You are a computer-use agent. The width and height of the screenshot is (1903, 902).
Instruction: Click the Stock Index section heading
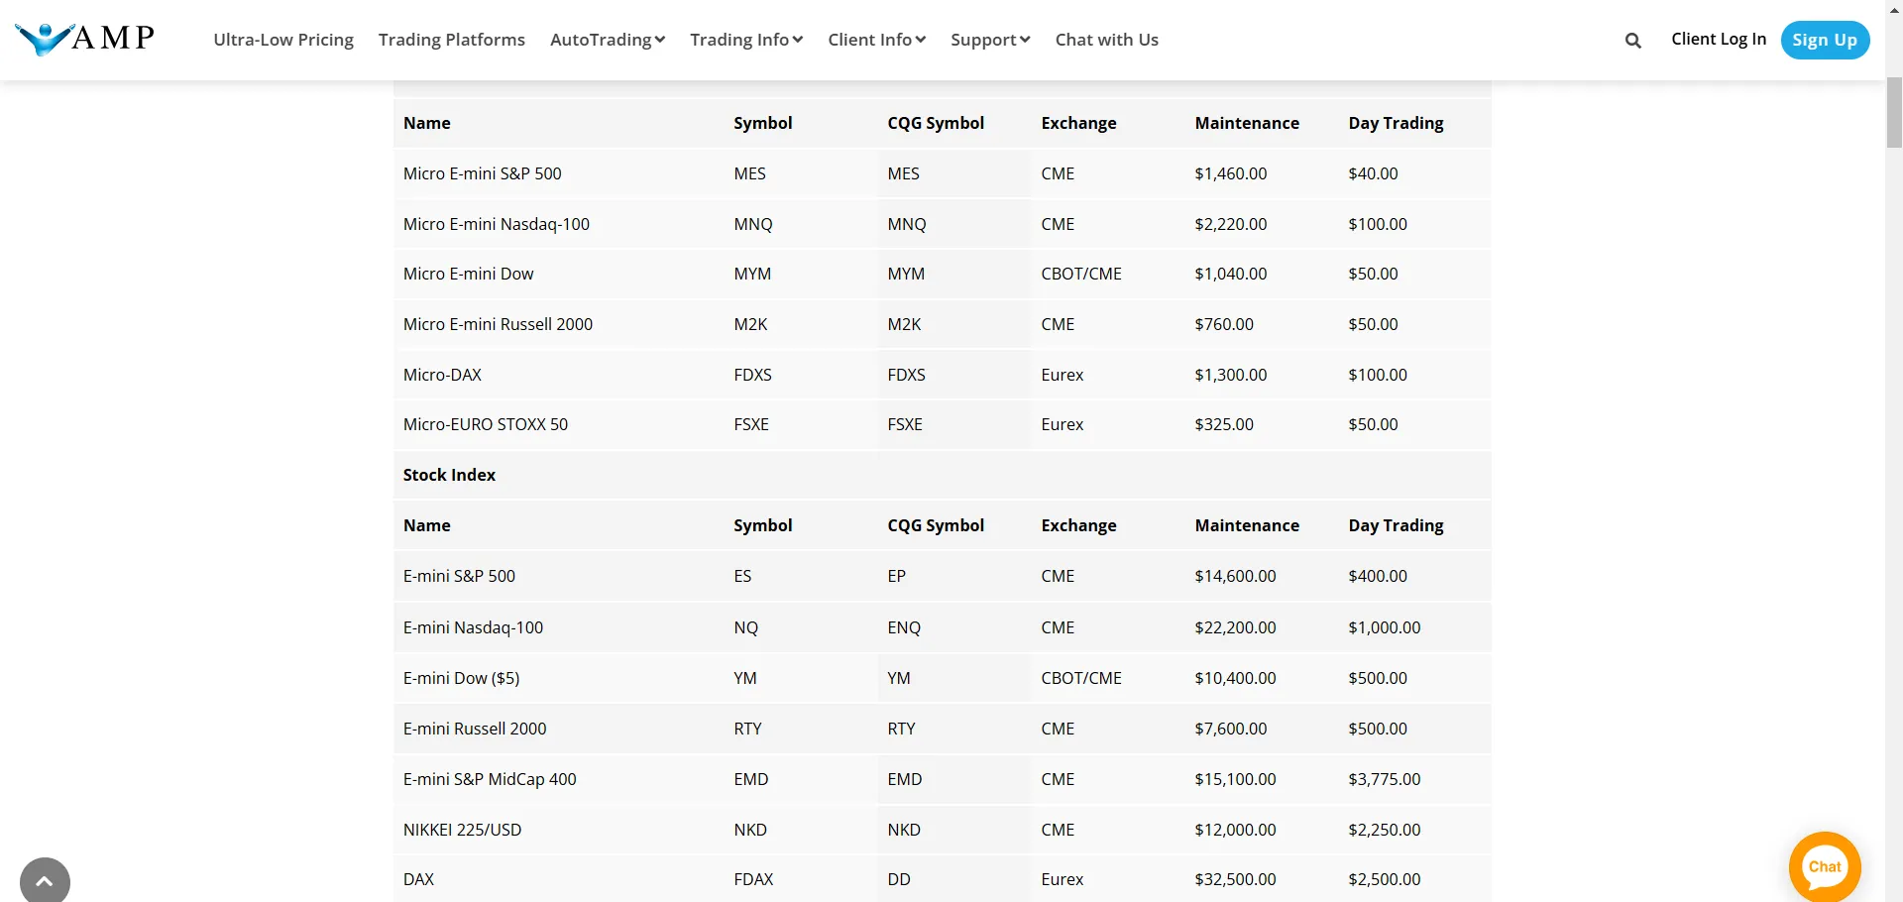click(449, 475)
